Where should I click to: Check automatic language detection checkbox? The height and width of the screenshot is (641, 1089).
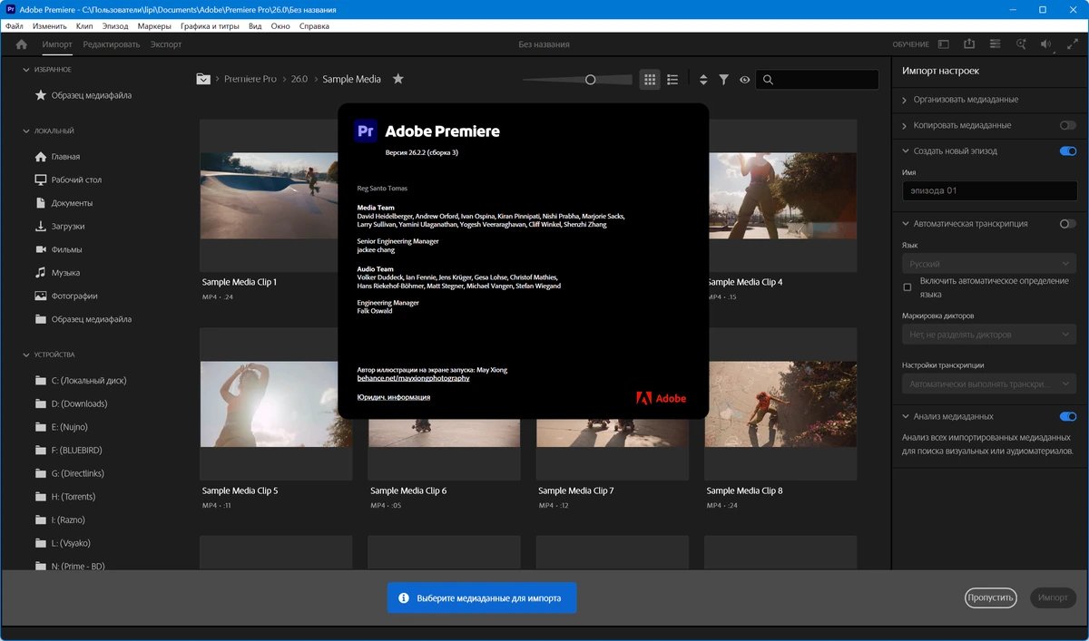(907, 287)
